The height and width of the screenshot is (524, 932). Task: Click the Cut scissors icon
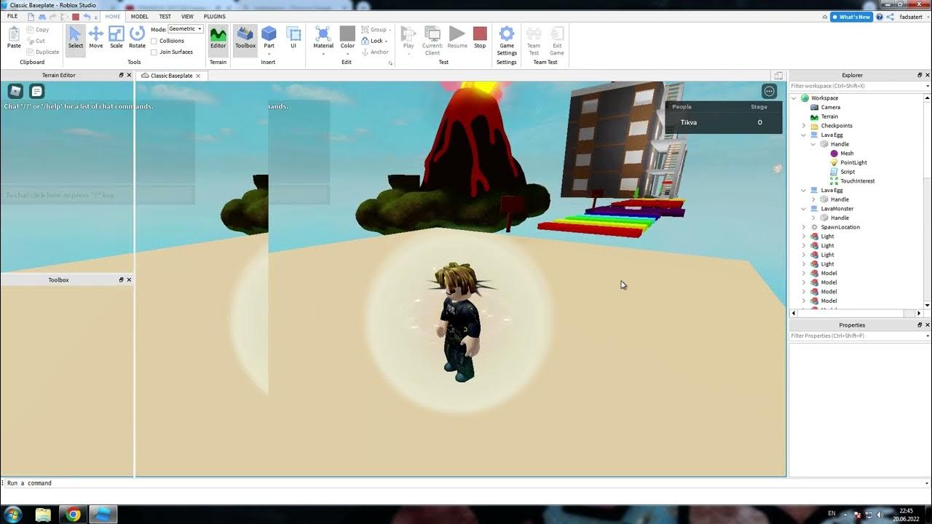click(x=30, y=41)
